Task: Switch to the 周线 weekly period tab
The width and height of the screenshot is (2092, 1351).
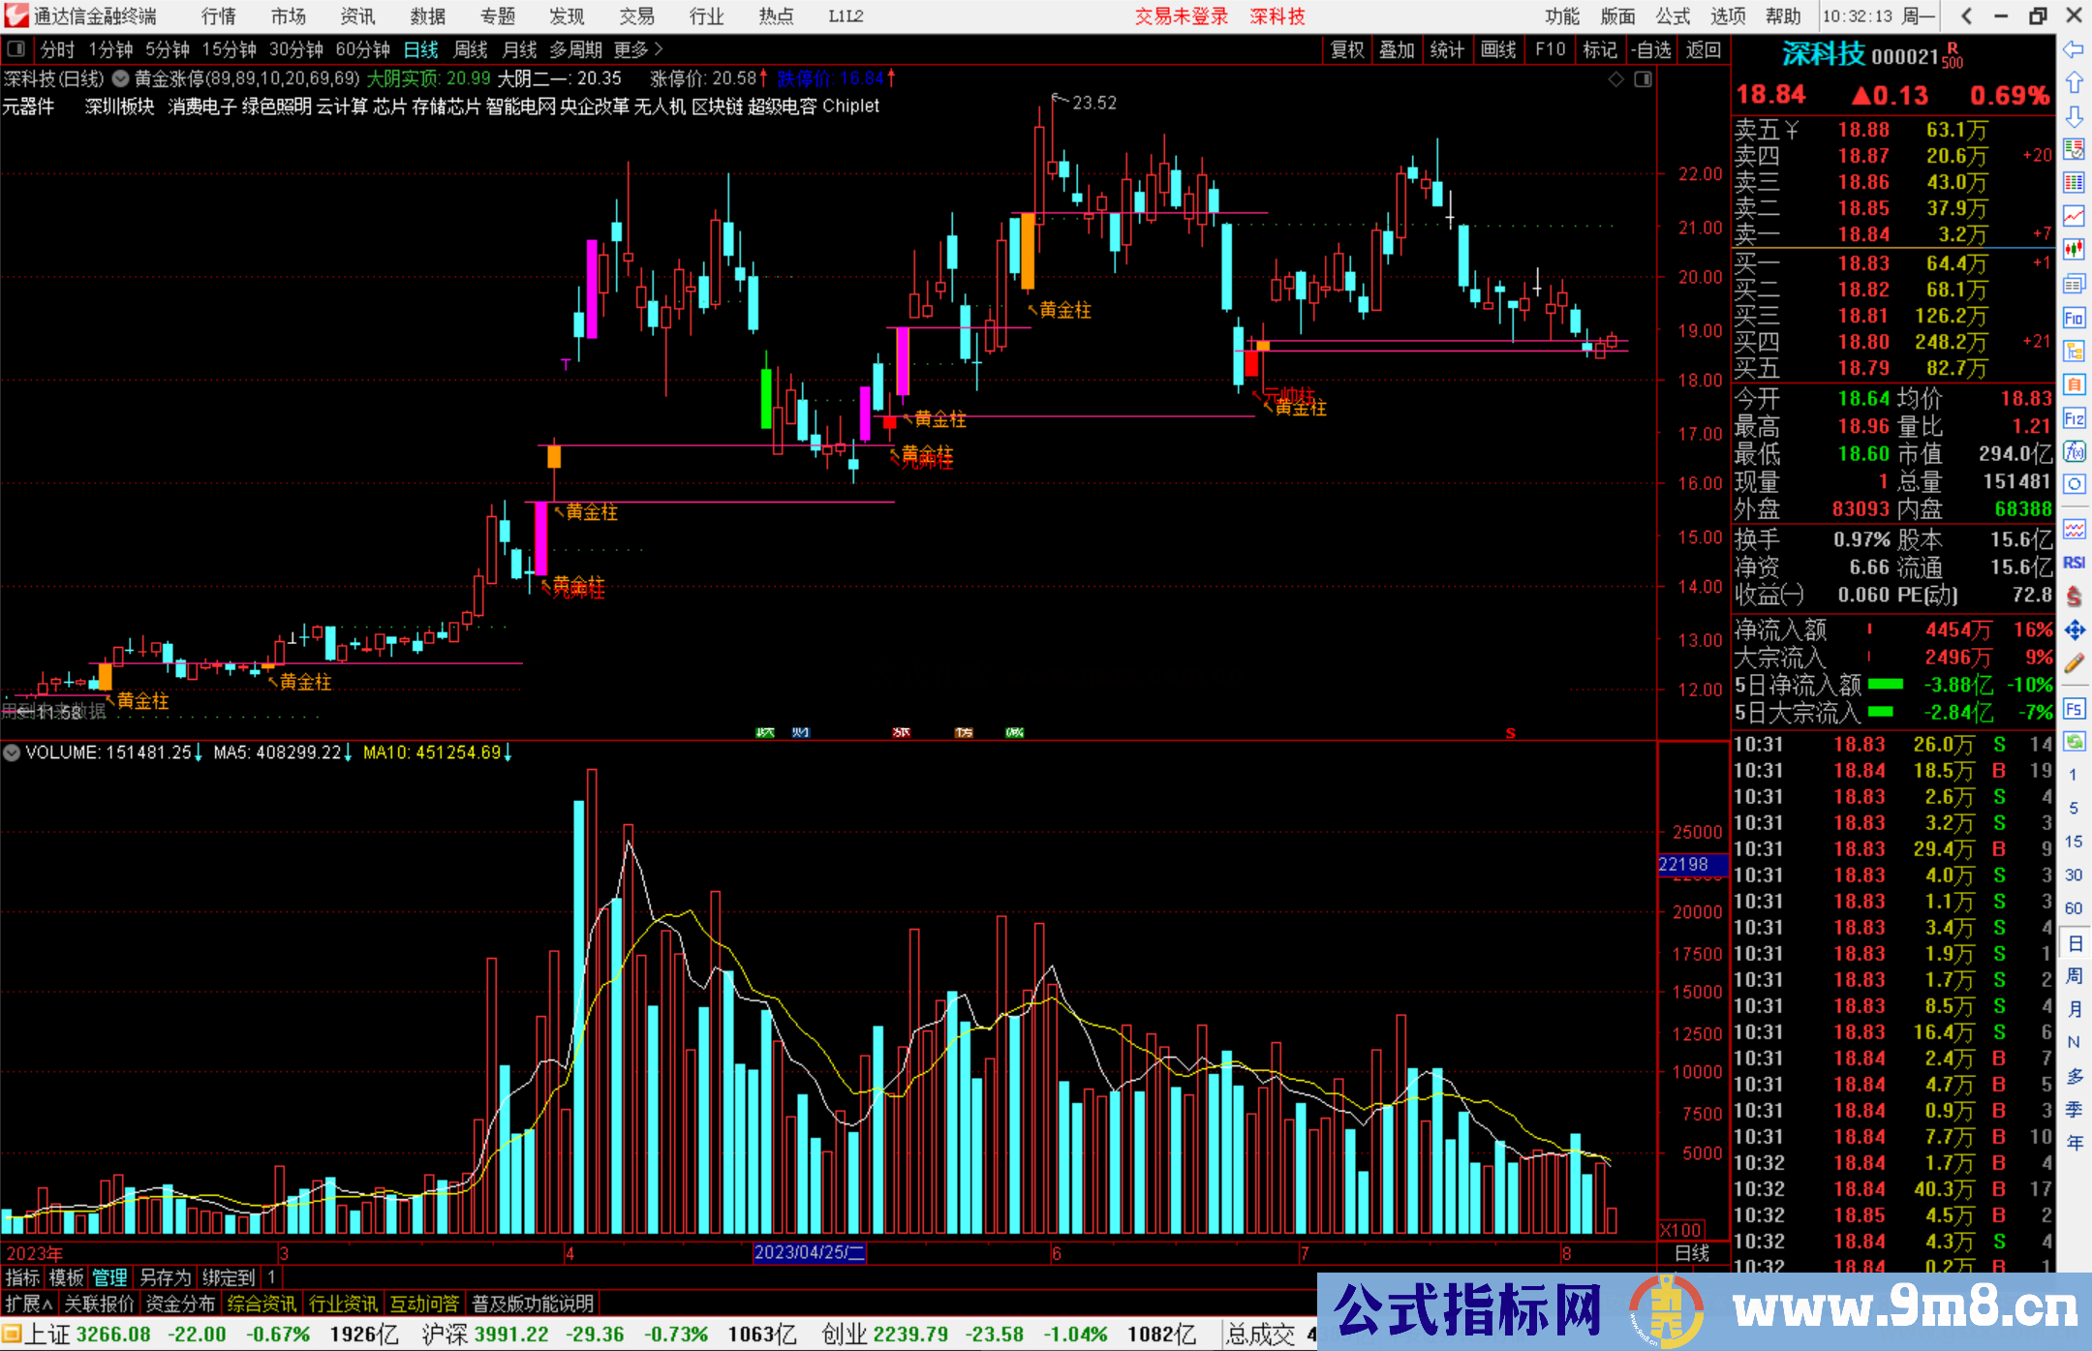Action: [471, 49]
